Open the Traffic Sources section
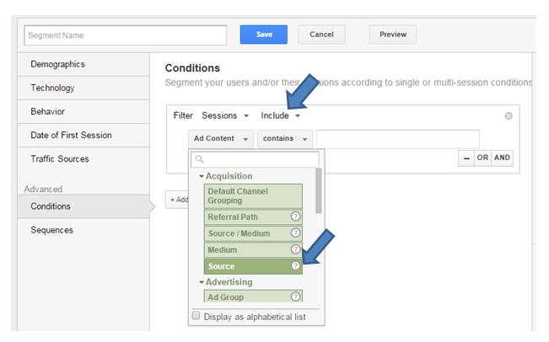The image size is (549, 342). click(x=83, y=158)
